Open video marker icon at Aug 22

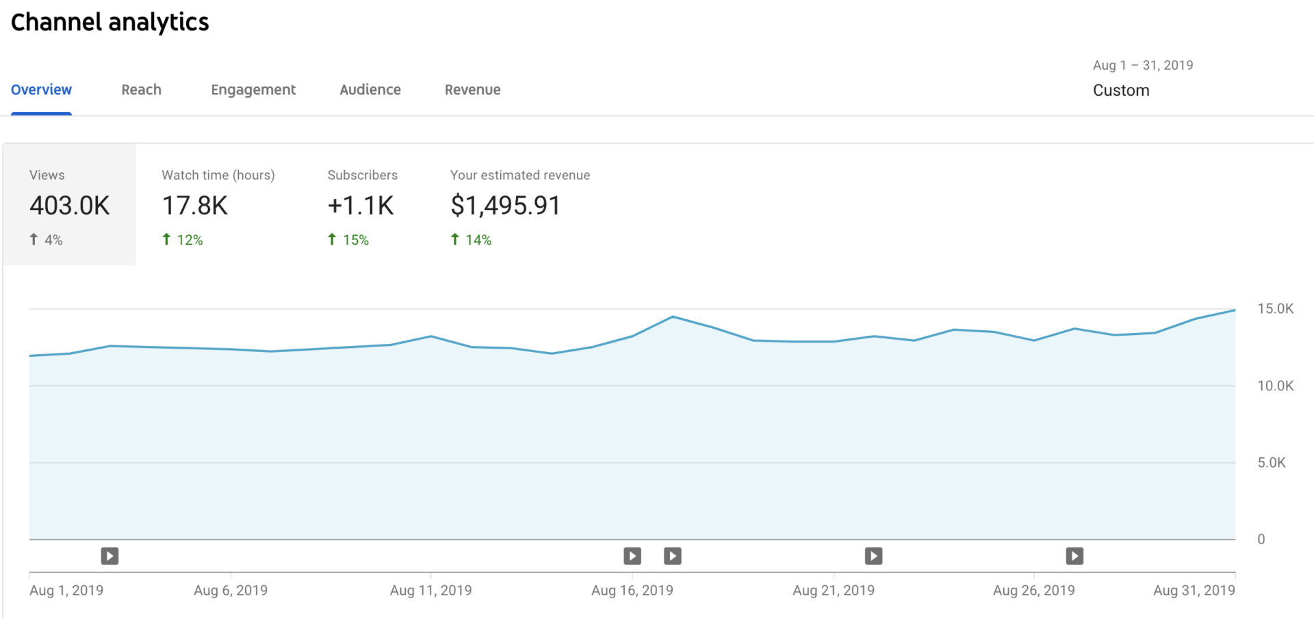click(x=873, y=556)
